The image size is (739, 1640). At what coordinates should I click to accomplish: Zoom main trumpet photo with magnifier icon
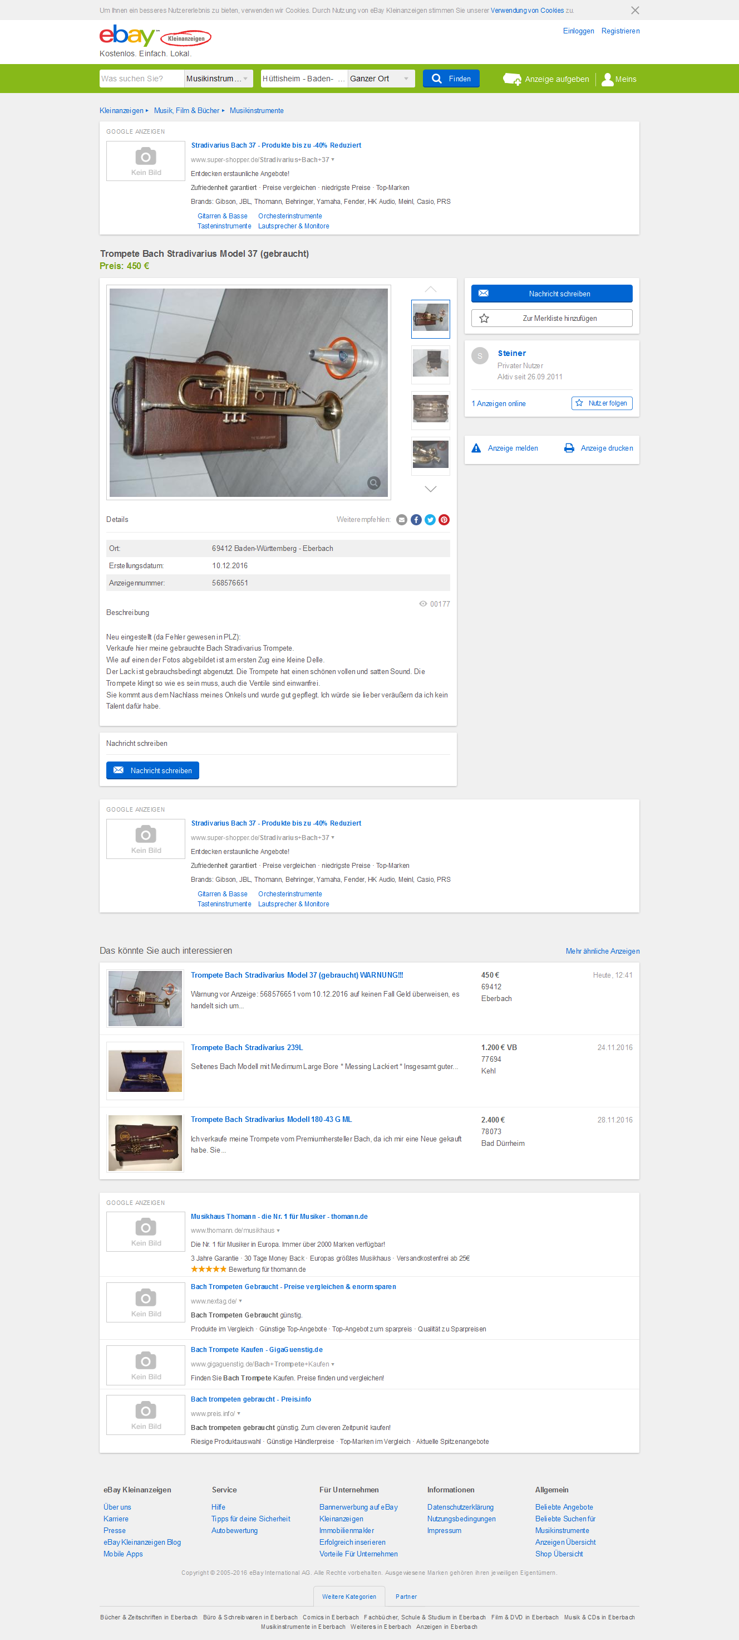[374, 482]
